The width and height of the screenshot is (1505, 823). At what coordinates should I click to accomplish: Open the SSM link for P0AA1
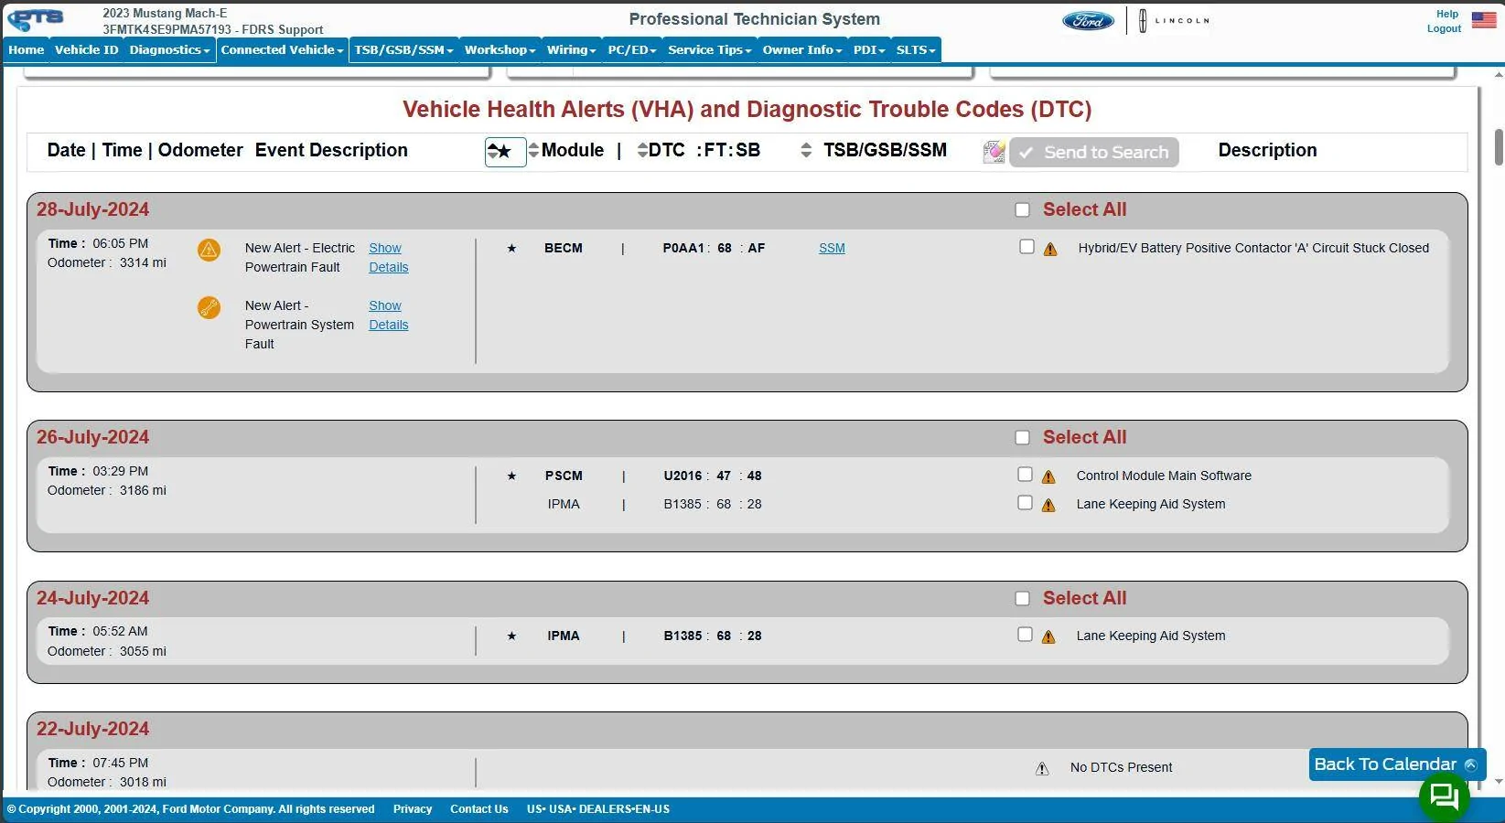click(x=832, y=248)
